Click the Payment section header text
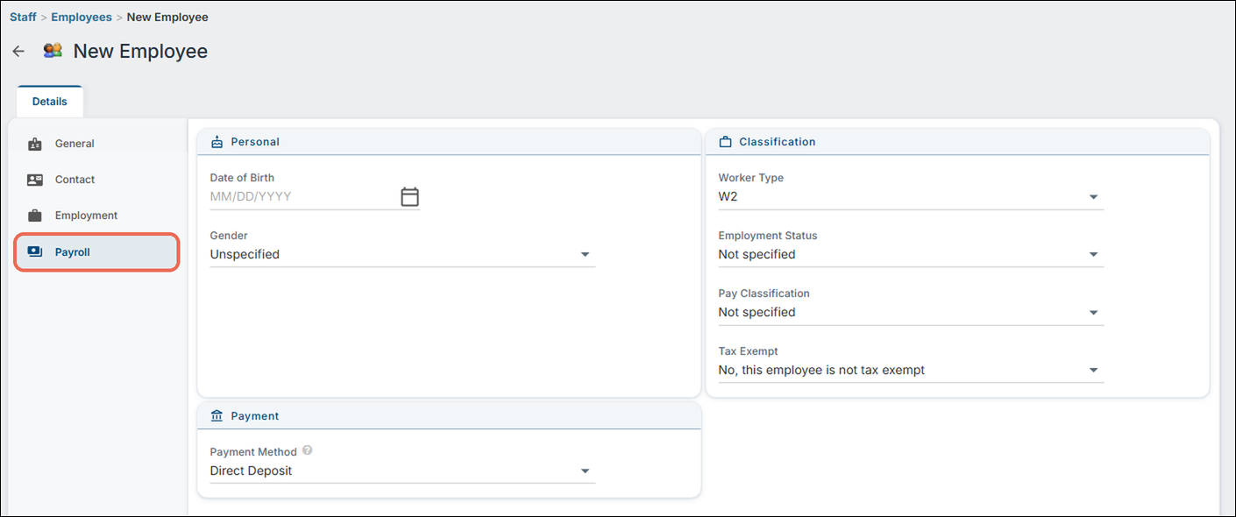Screen dimensions: 1236x517 point(255,416)
